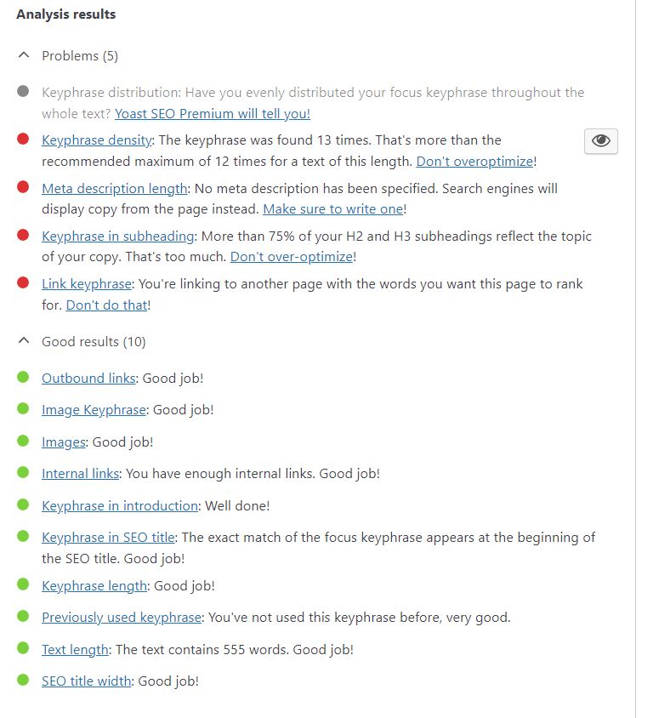Image resolution: width=659 pixels, height=718 pixels.
Task: Follow the 'Make sure to write one' link
Action: click(x=332, y=208)
